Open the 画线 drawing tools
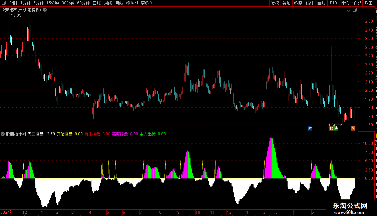Image resolution: width=377 pixels, height=216 pixels. tap(321, 3)
